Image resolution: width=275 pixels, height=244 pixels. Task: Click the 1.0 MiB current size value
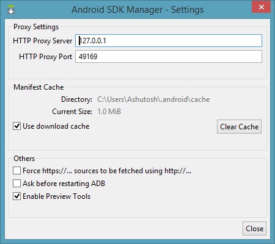(x=109, y=112)
